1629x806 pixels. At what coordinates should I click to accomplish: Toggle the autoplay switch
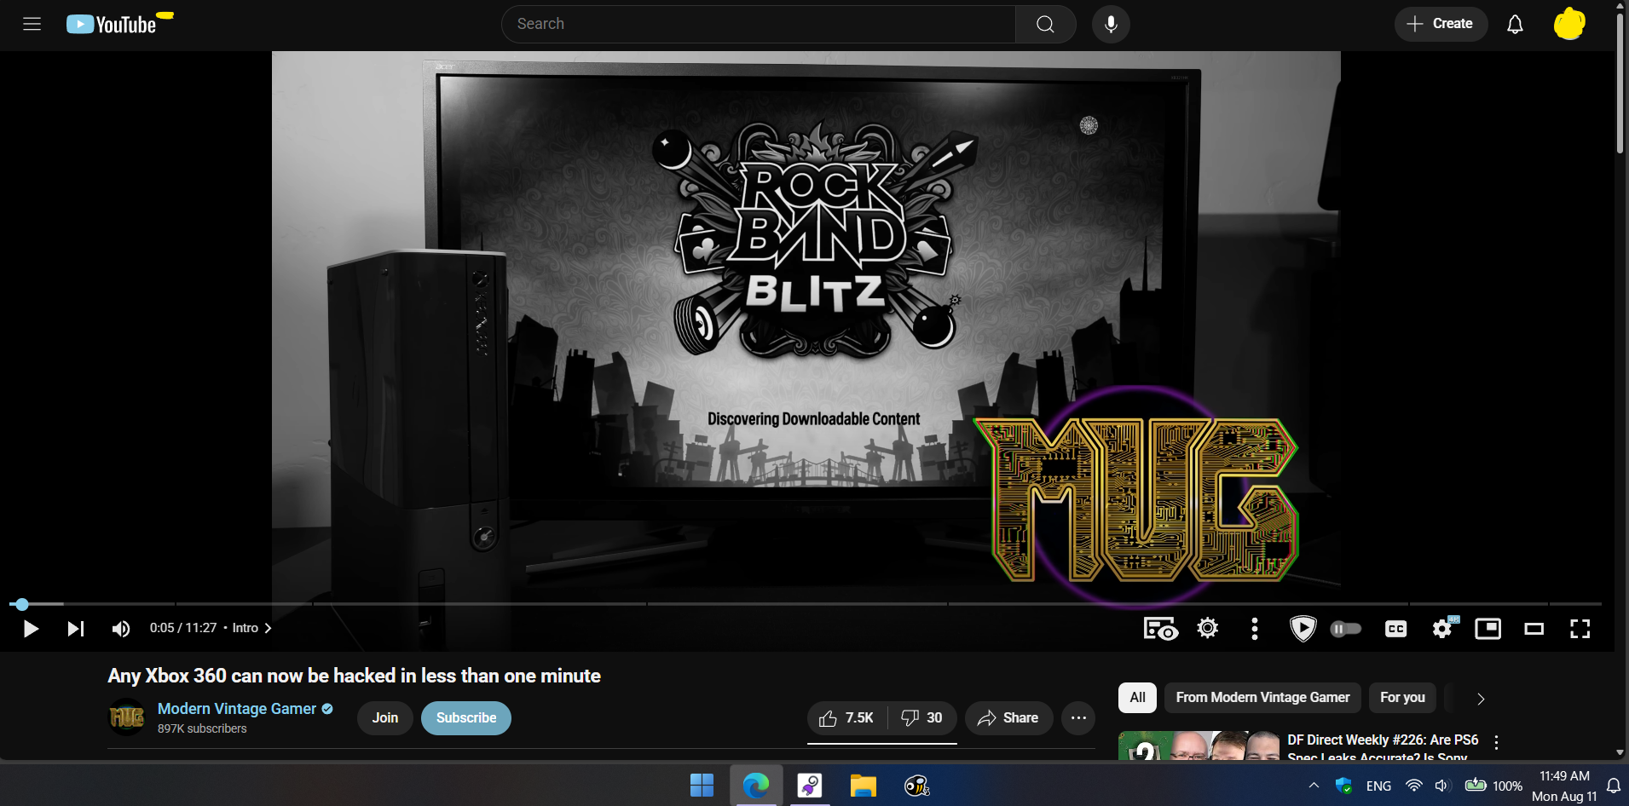point(1346,629)
